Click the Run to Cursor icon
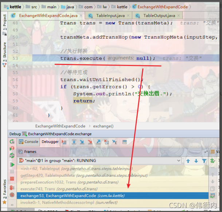The image size is (222, 212). point(114,142)
